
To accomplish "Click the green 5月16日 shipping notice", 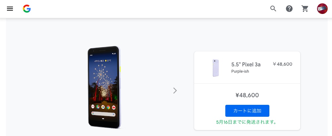I will pos(247,122).
